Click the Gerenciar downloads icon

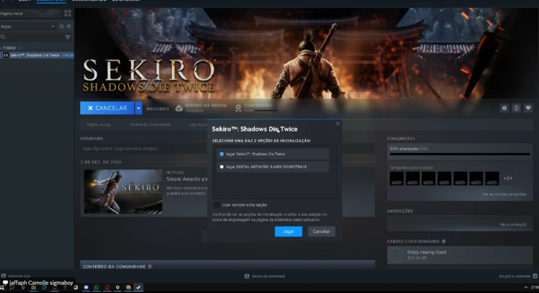(247, 276)
